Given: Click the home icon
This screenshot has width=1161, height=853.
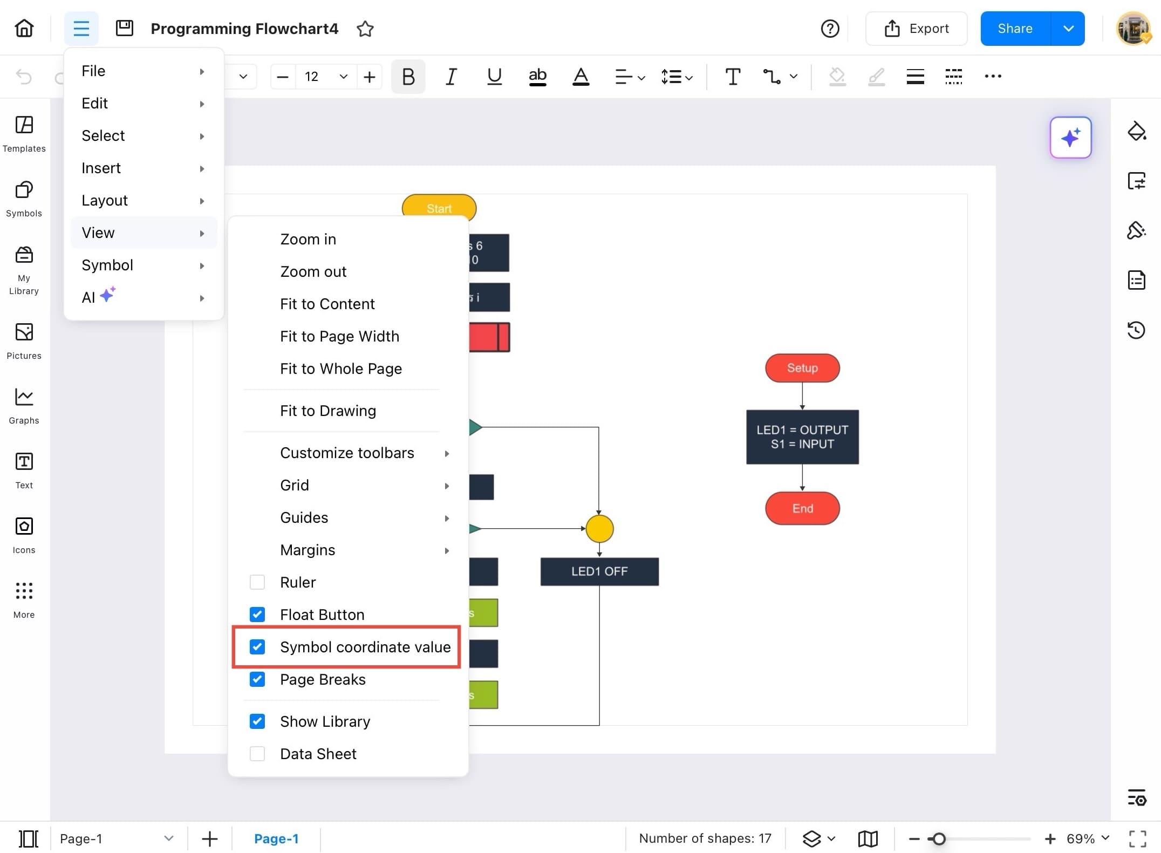Looking at the screenshot, I should tap(24, 28).
